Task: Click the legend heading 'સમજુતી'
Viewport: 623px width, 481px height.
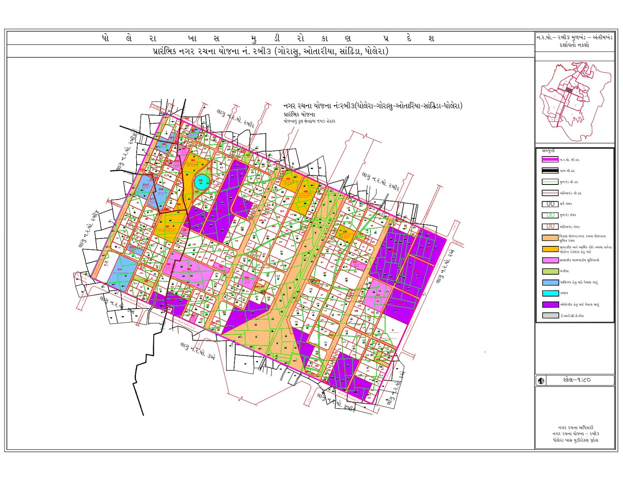Action: (x=548, y=150)
